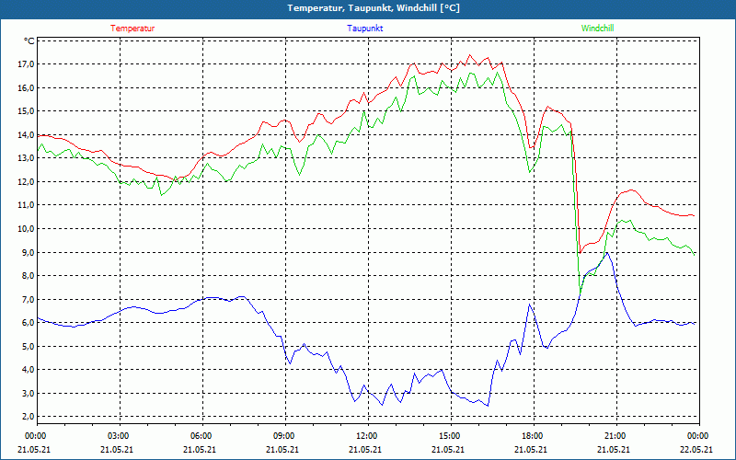
Task: Click the green Windchill legend label
Action: coord(597,29)
